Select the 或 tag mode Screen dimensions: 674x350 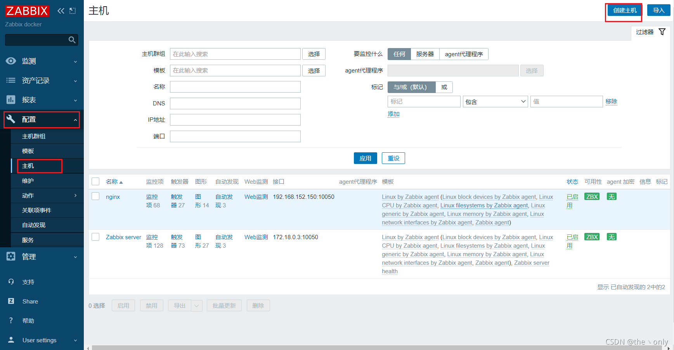click(444, 87)
